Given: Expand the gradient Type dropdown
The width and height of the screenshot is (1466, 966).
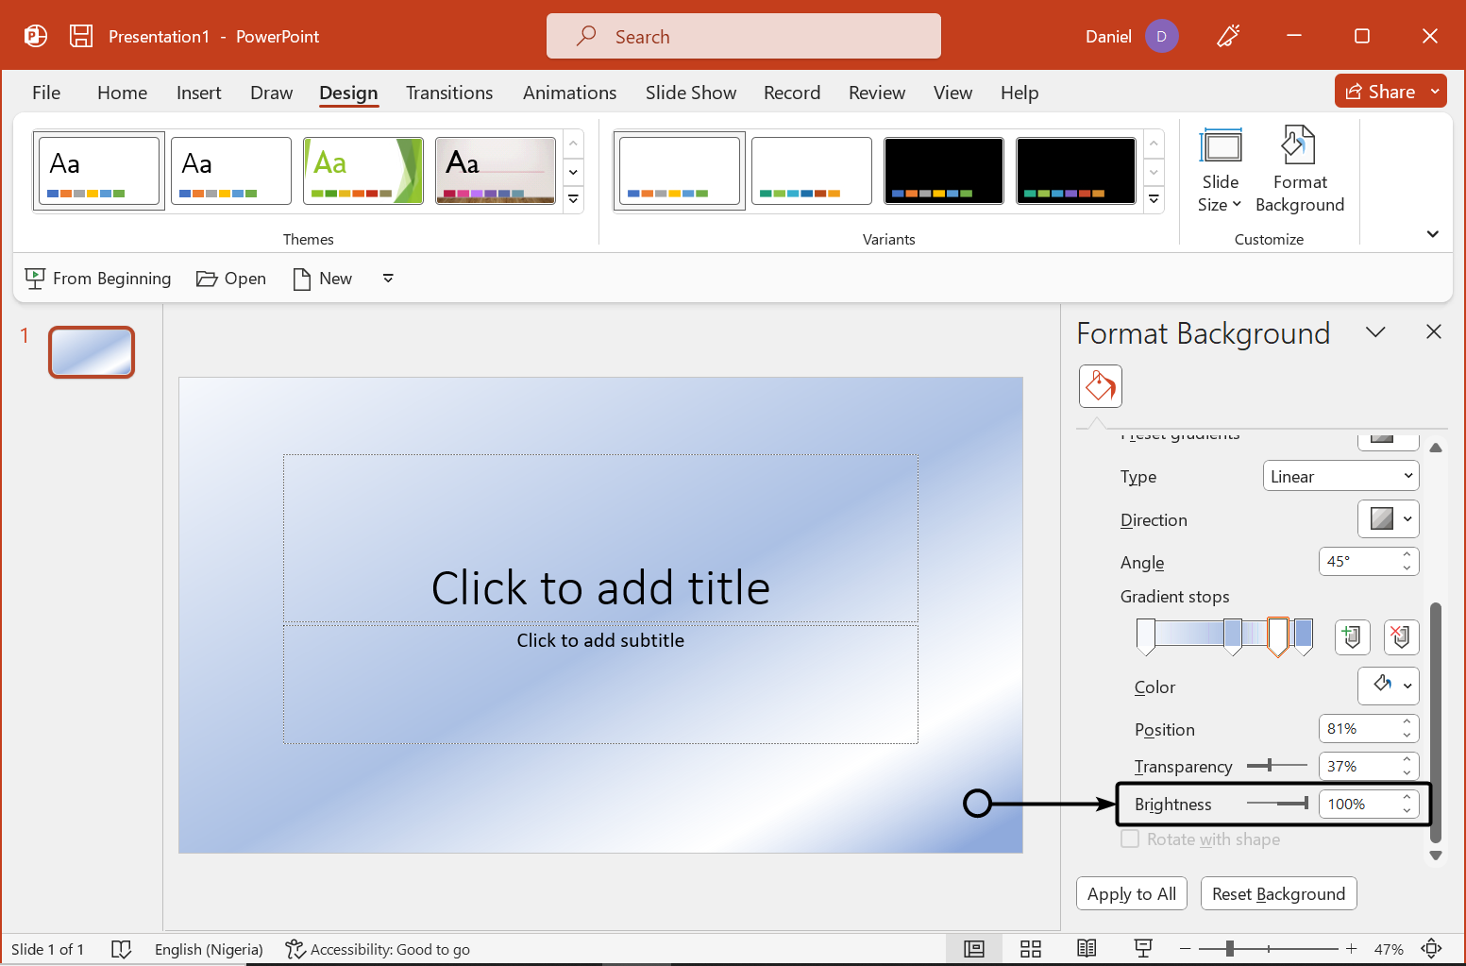Looking at the screenshot, I should click(1340, 477).
